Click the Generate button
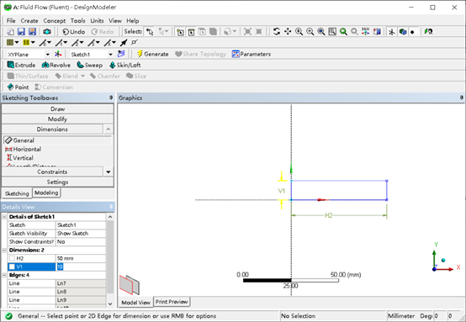 point(152,54)
